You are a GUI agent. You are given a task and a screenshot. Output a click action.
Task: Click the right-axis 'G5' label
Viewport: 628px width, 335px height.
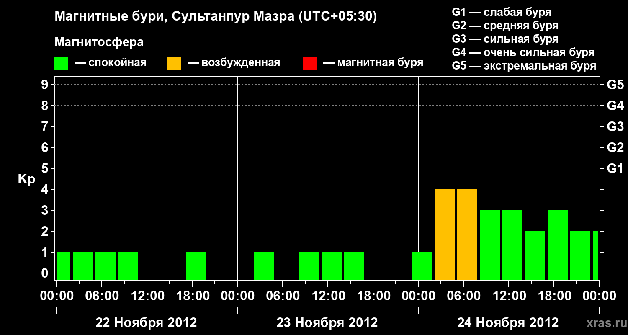(615, 85)
